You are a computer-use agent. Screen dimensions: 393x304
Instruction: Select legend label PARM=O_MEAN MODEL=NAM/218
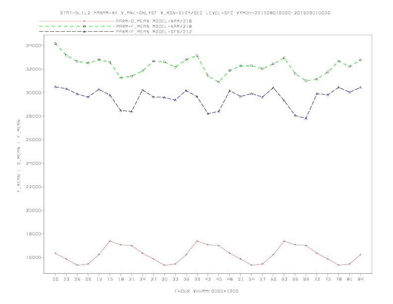(154, 21)
